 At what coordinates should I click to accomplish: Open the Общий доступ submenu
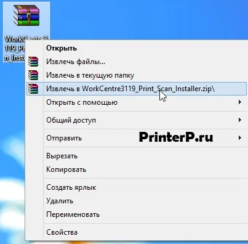click(137, 120)
